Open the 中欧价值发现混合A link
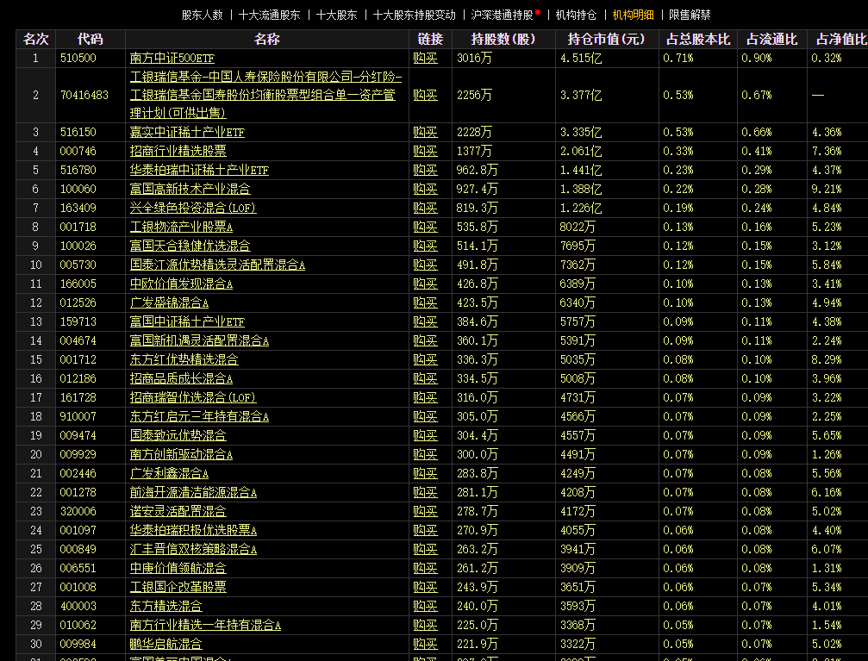 tap(182, 284)
